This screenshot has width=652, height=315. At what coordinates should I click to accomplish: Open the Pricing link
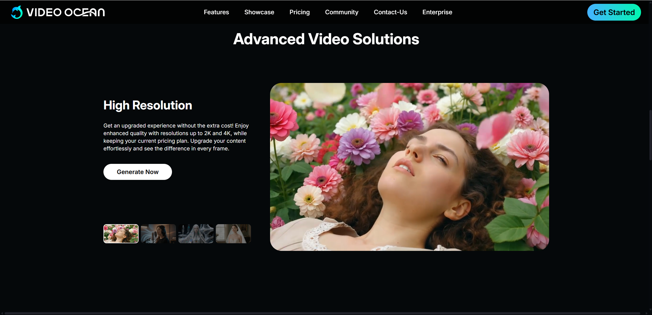(299, 12)
